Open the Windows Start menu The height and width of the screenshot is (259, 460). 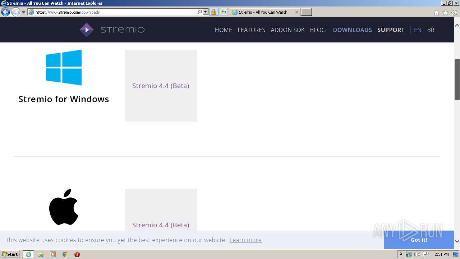10,254
